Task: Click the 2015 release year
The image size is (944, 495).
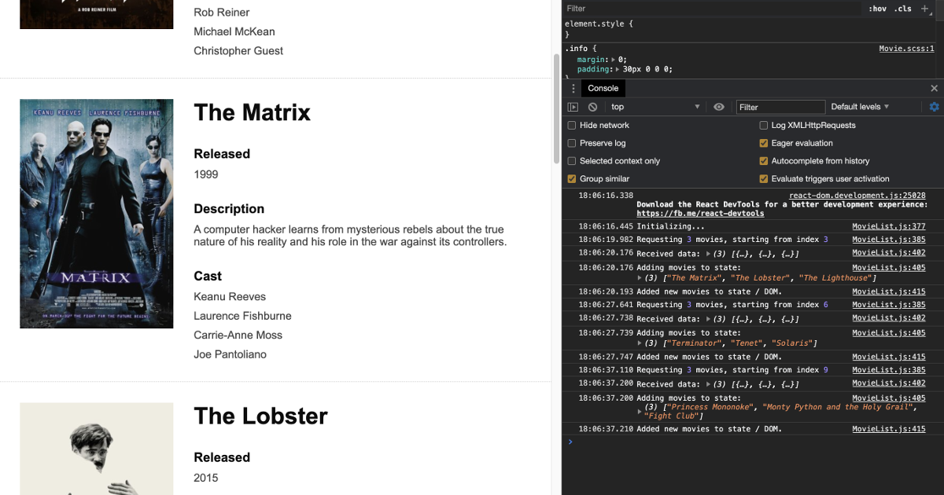Action: point(206,478)
